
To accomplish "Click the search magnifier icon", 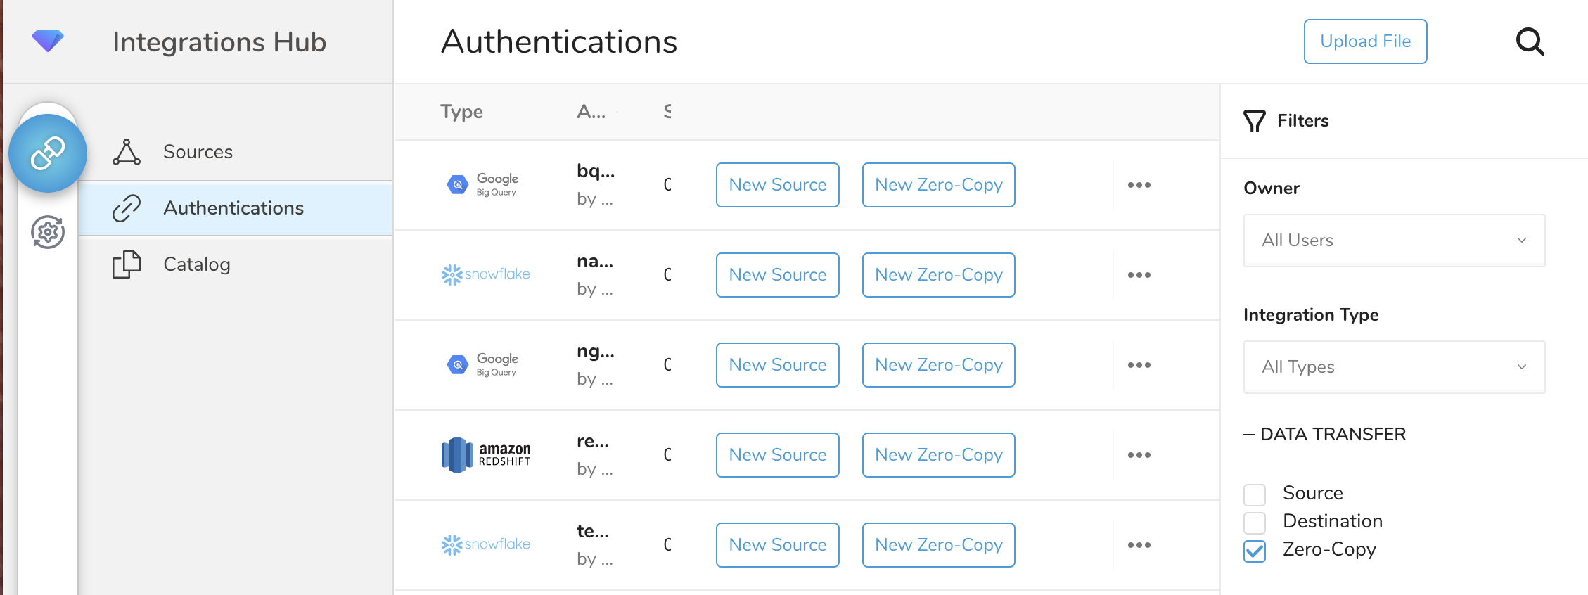I will (x=1529, y=42).
